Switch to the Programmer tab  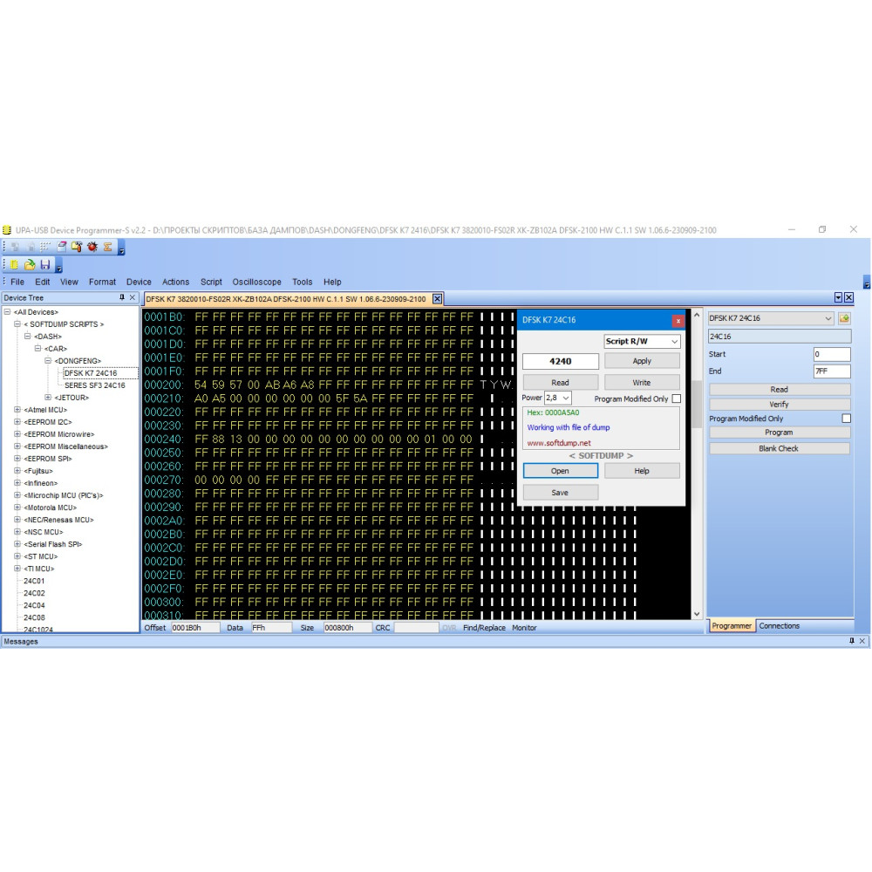click(x=732, y=625)
